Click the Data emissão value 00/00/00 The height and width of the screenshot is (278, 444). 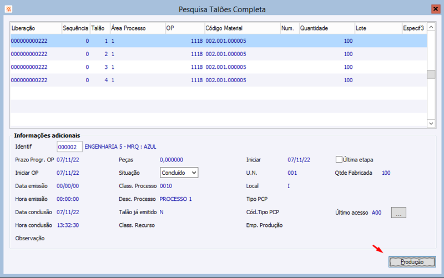(68, 186)
